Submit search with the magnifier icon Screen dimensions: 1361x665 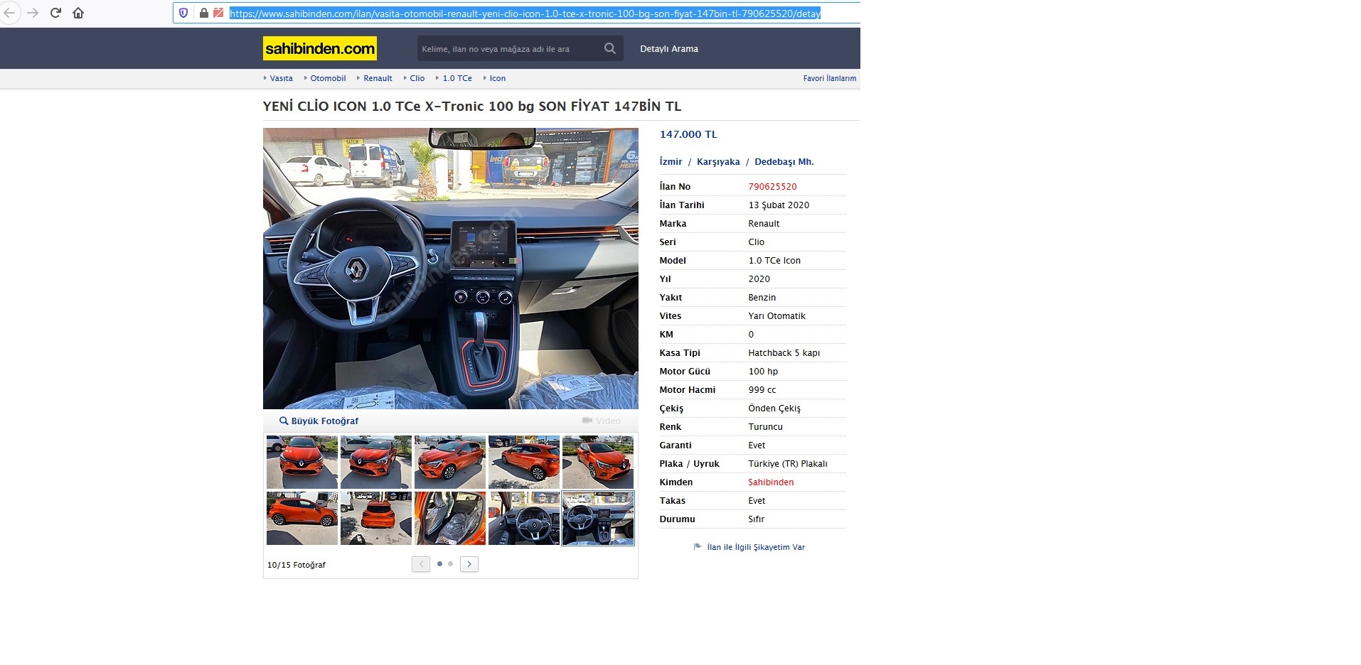pyautogui.click(x=610, y=48)
